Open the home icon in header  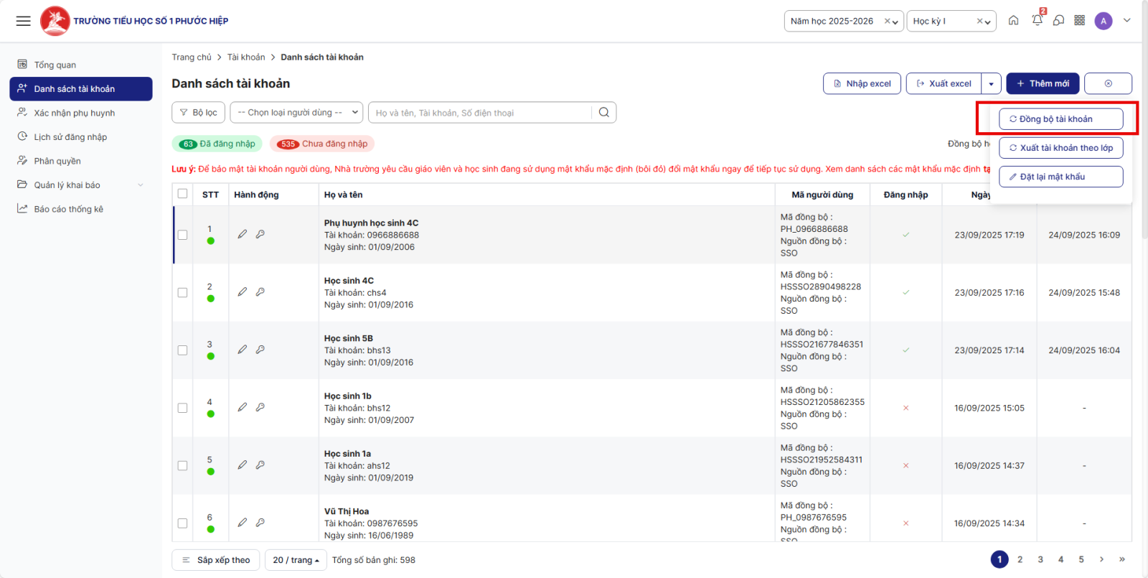(1013, 21)
